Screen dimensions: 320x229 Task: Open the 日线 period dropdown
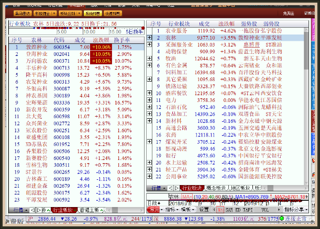point(154,203)
